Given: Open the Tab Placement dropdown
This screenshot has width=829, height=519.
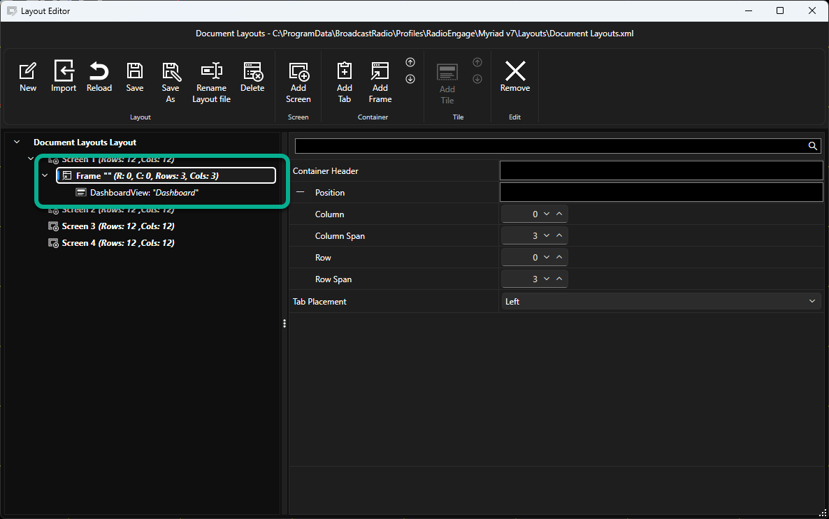Looking at the screenshot, I should tap(660, 301).
